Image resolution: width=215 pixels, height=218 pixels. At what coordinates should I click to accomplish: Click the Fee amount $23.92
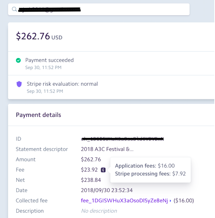89,170
